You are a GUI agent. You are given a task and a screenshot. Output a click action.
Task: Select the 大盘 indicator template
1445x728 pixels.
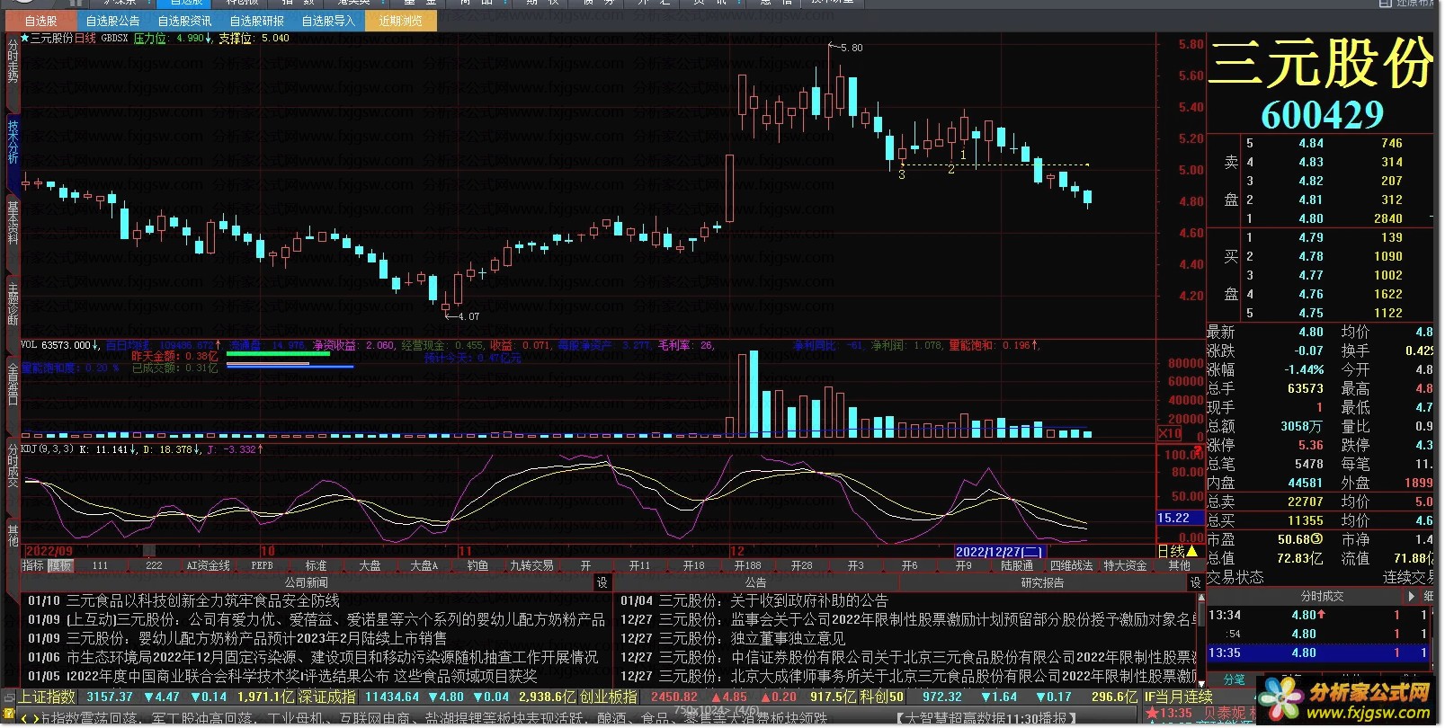pos(370,566)
